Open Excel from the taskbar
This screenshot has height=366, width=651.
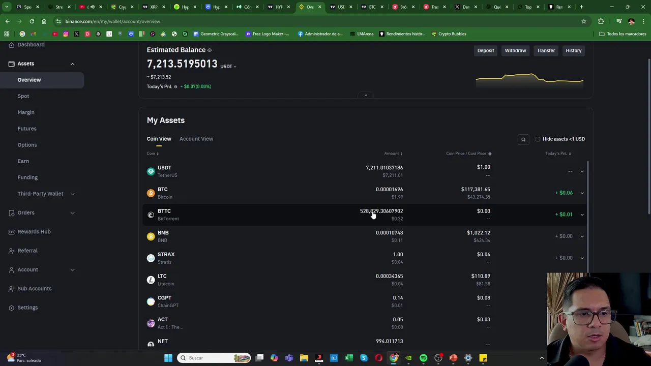point(349,358)
